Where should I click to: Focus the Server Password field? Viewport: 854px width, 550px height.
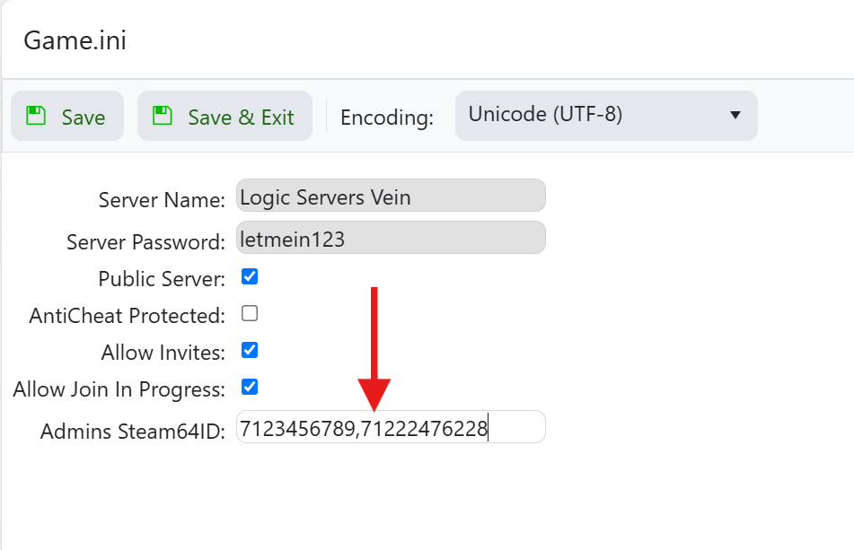coord(391,238)
